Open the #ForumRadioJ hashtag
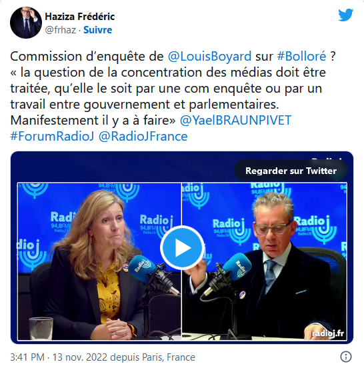 pos(52,137)
